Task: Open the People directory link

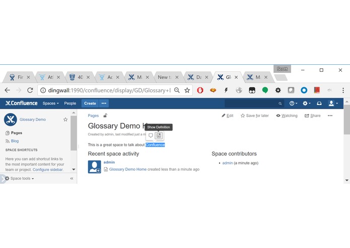Action: click(70, 103)
